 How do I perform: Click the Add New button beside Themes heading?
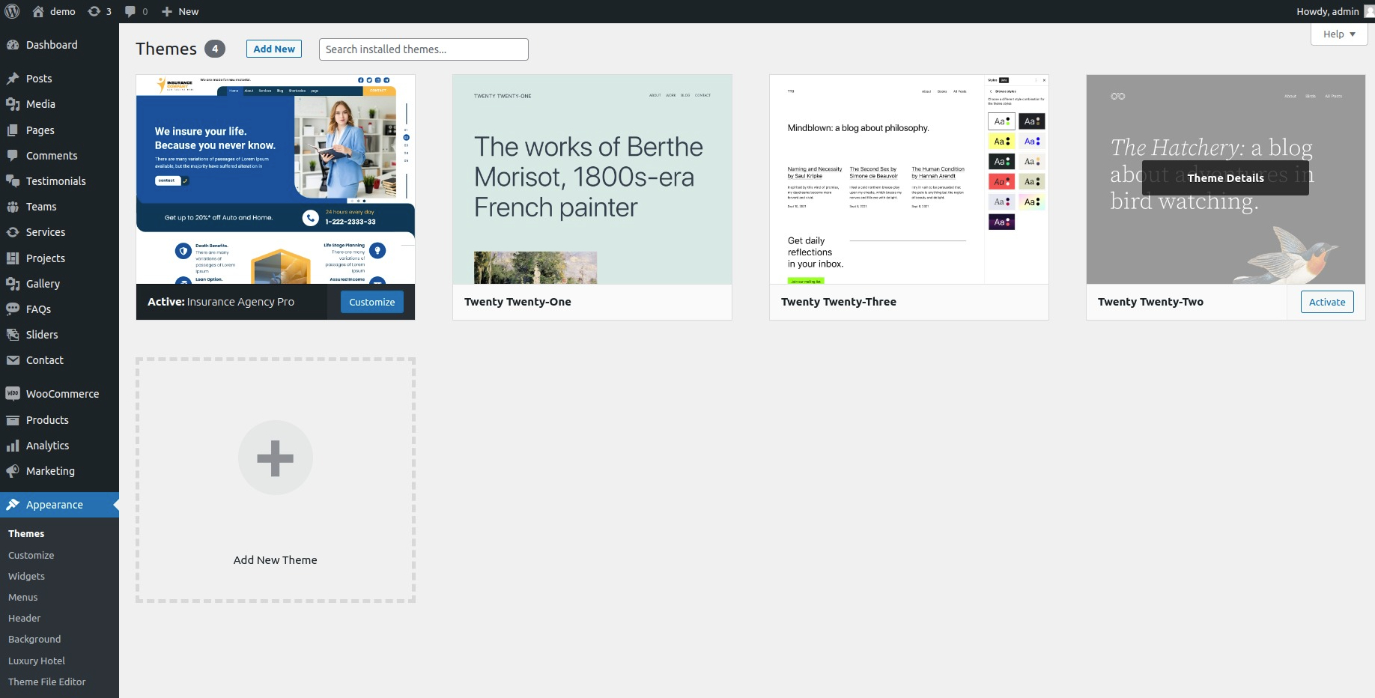(274, 49)
